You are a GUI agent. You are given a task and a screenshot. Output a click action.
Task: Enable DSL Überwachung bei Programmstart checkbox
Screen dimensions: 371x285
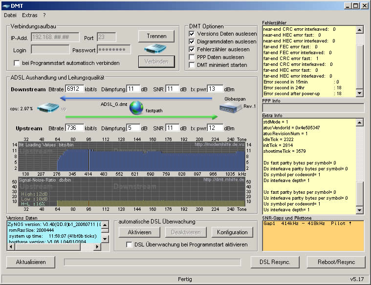point(130,244)
